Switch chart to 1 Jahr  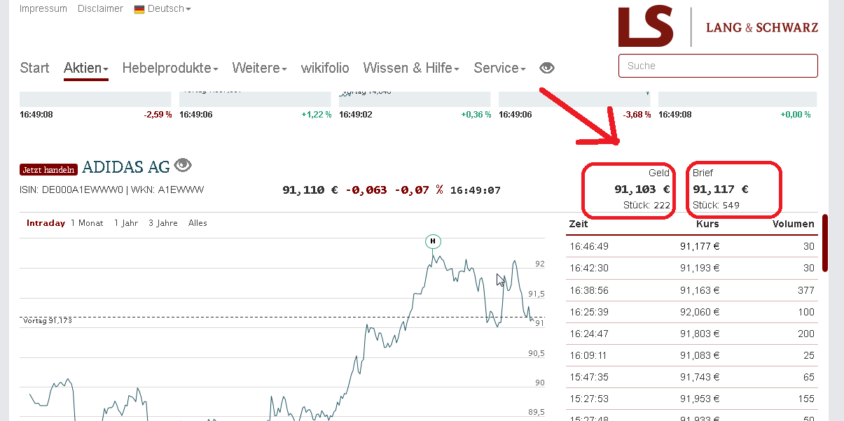click(x=126, y=223)
